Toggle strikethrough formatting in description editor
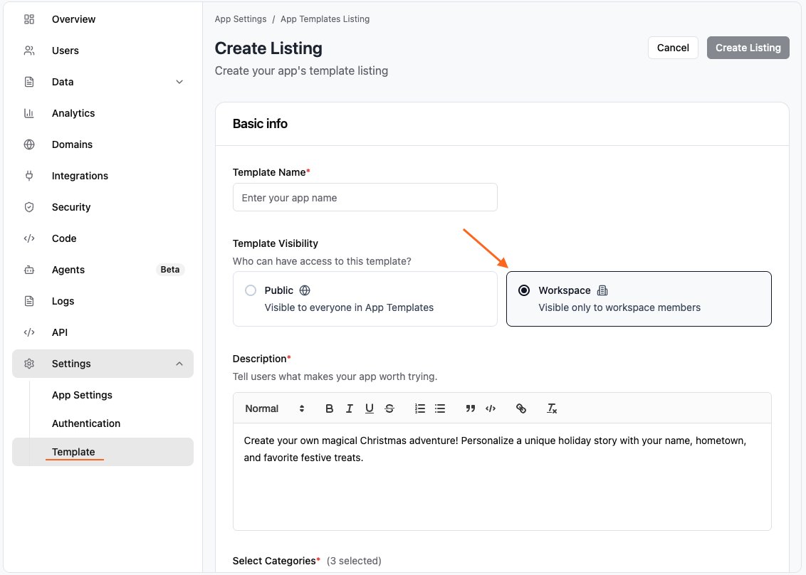Image resolution: width=806 pixels, height=575 pixels. point(389,409)
